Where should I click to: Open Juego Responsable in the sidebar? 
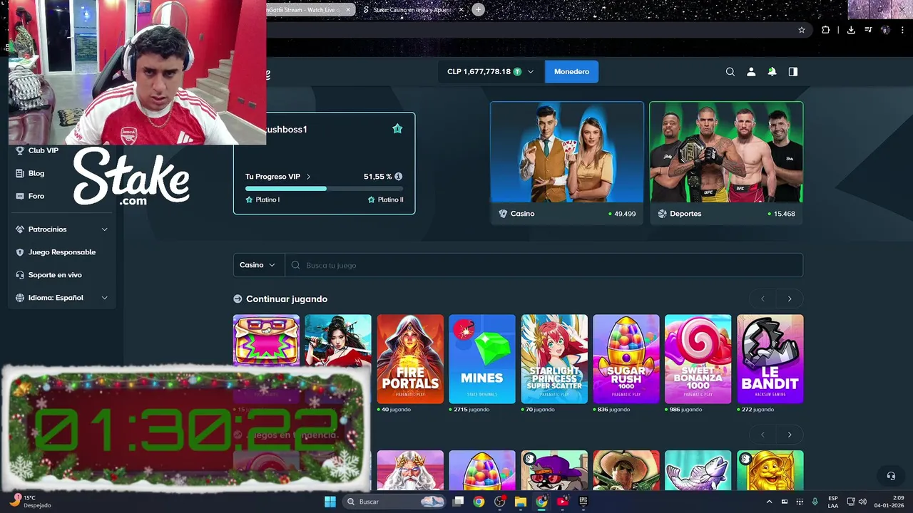pos(62,252)
